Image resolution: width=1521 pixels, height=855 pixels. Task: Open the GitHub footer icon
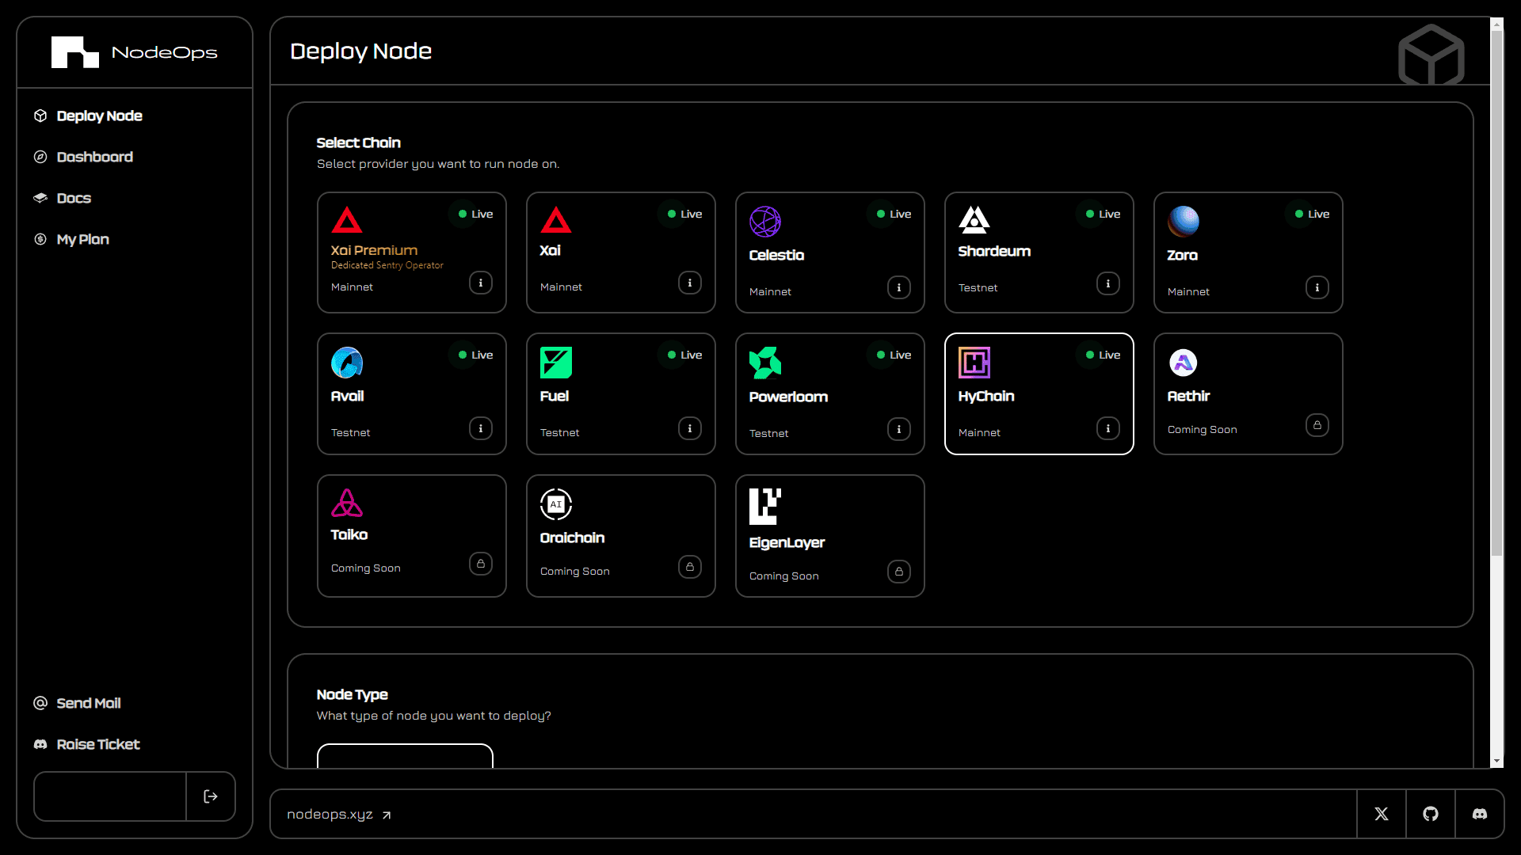coord(1430,814)
